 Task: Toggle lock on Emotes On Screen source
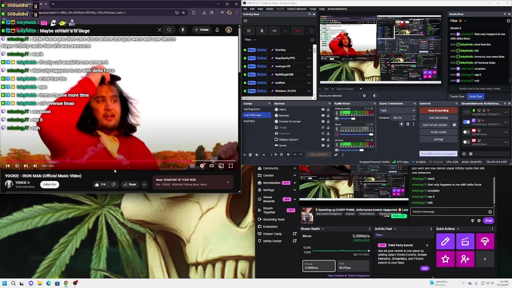point(328,121)
